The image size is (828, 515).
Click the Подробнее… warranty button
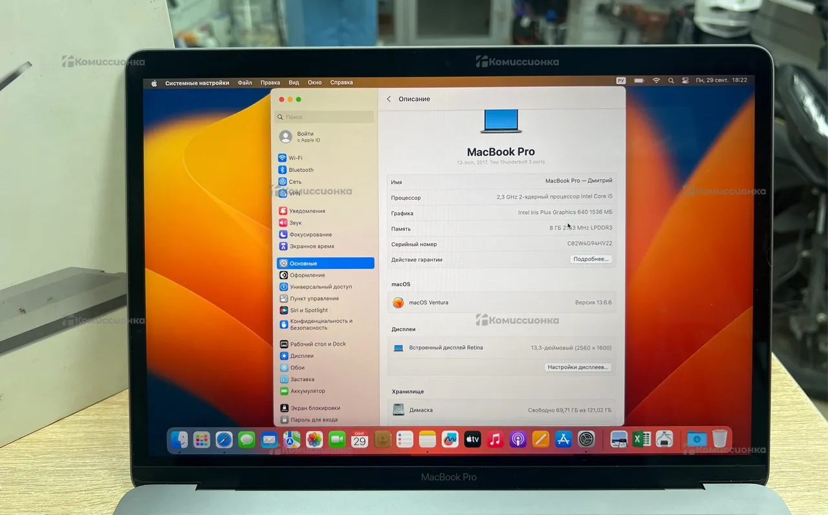pos(591,259)
